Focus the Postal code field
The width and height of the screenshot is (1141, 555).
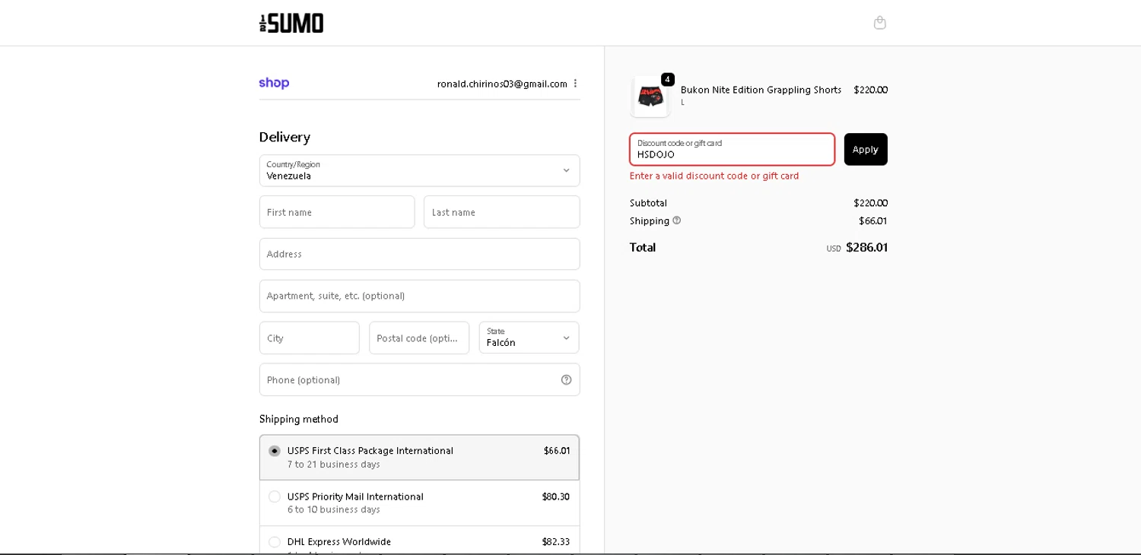[x=419, y=338]
